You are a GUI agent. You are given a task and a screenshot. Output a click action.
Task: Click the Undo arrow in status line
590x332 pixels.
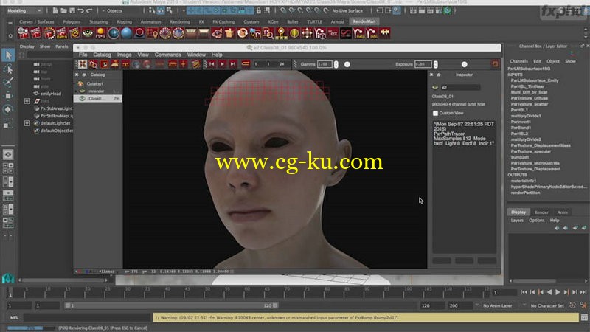[x=80, y=10]
